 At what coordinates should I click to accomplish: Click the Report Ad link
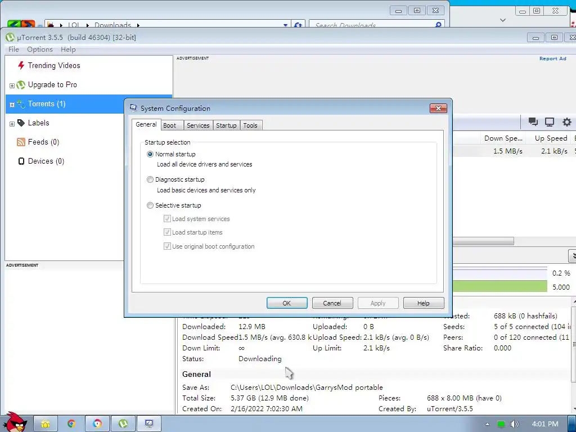click(x=552, y=58)
